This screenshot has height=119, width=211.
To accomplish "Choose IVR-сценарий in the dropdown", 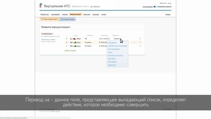I will 112,62.
